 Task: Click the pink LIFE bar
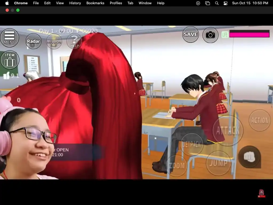click(249, 34)
